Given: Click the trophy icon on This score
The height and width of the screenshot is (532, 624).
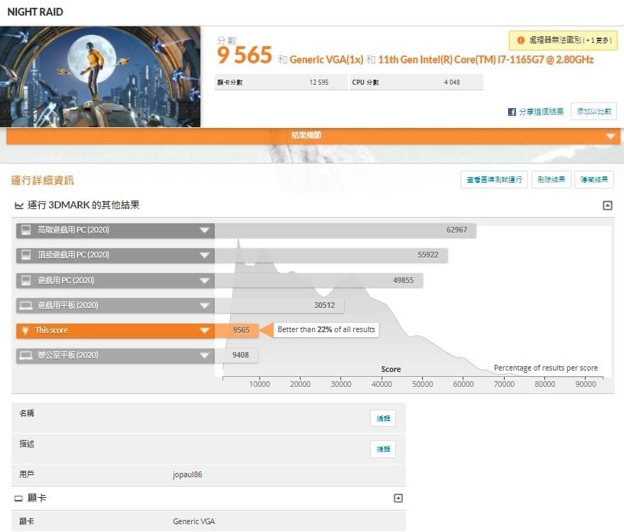Looking at the screenshot, I should tap(25, 331).
